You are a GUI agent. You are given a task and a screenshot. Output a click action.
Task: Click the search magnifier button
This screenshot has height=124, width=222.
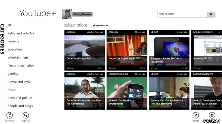[211, 14]
